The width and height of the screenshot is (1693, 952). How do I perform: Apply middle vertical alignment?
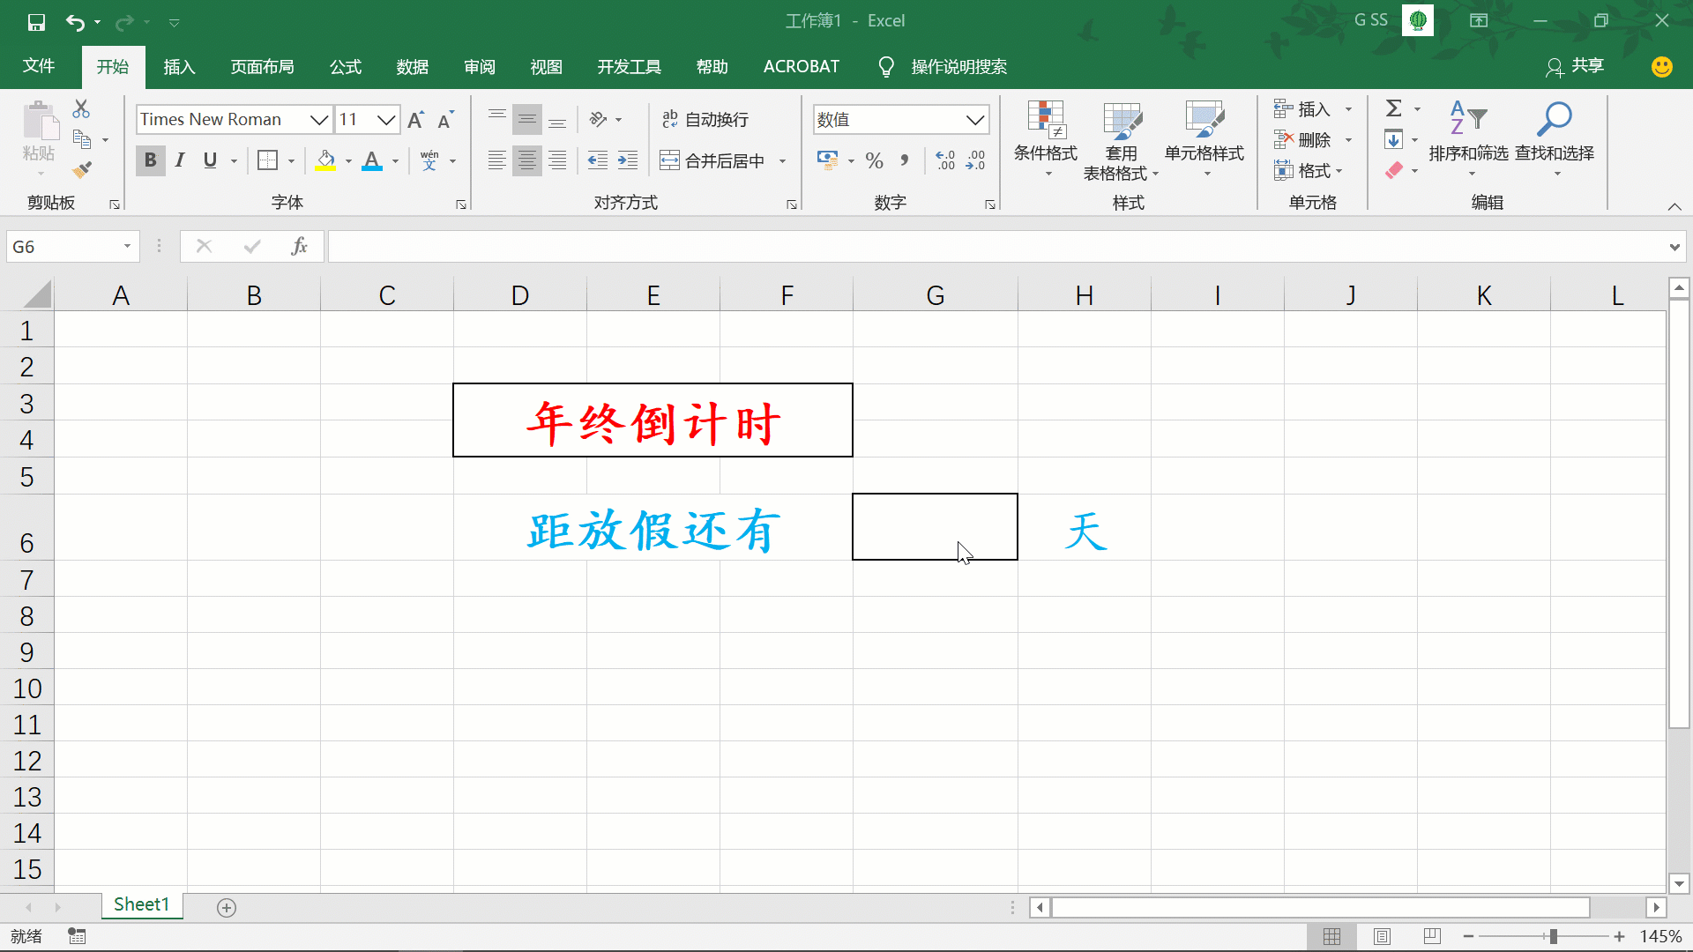[527, 119]
